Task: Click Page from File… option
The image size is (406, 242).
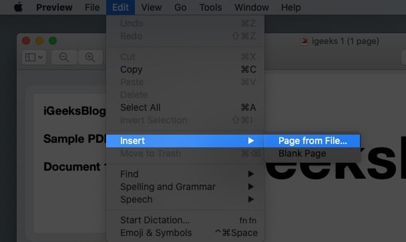Action: coord(313,141)
